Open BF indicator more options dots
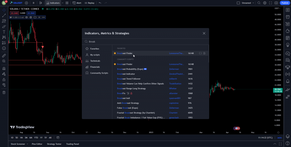The image size is (291, 147). 43,17
